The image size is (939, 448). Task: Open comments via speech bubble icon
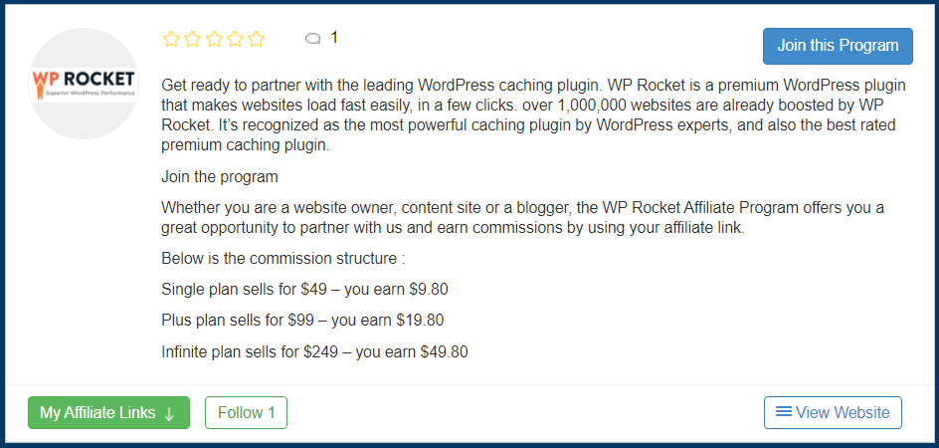click(312, 39)
